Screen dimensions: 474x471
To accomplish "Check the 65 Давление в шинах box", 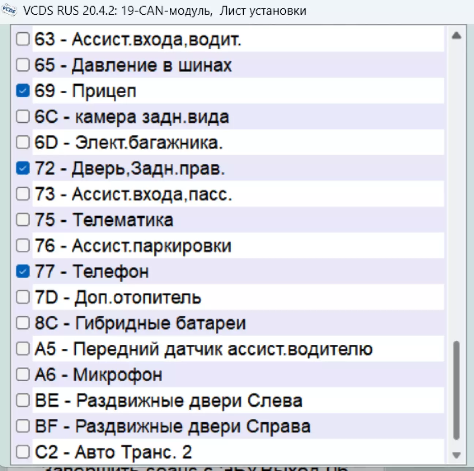I will (23, 65).
